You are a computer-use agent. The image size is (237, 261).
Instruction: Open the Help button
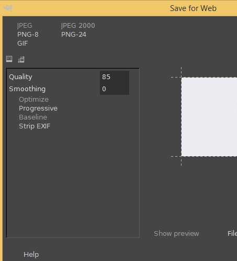pos(31,255)
